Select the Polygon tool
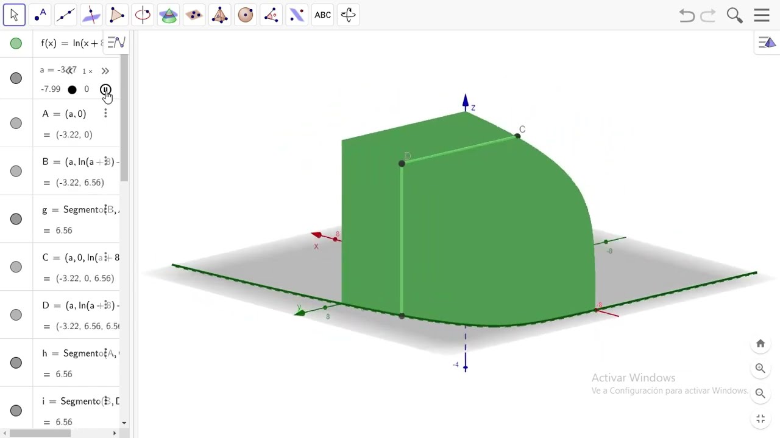The image size is (780, 438). click(x=117, y=15)
